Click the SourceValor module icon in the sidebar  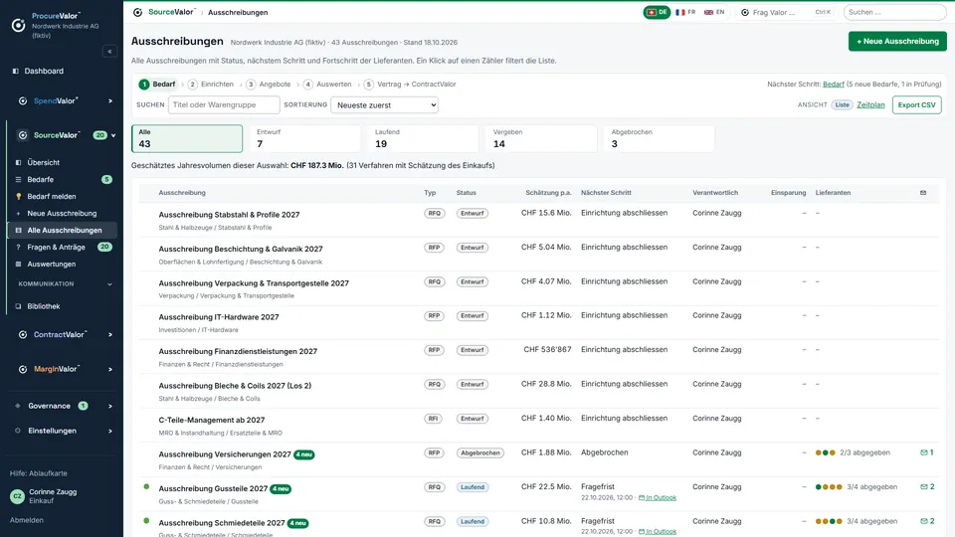point(23,135)
